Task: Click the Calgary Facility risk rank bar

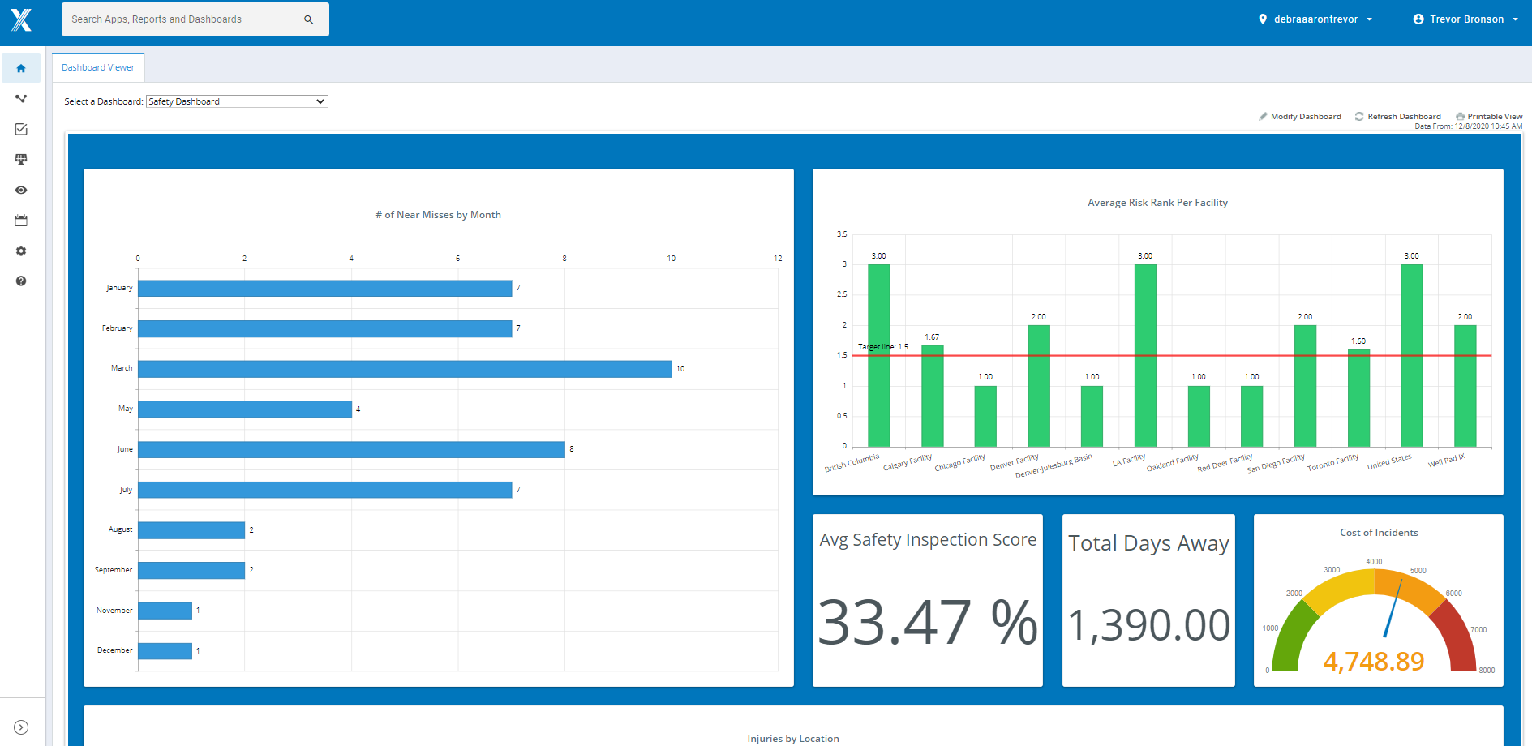Action: [x=932, y=396]
